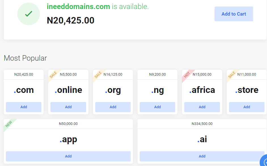
Task: Click Add to Cart for ineeddomains.com
Action: click(234, 14)
